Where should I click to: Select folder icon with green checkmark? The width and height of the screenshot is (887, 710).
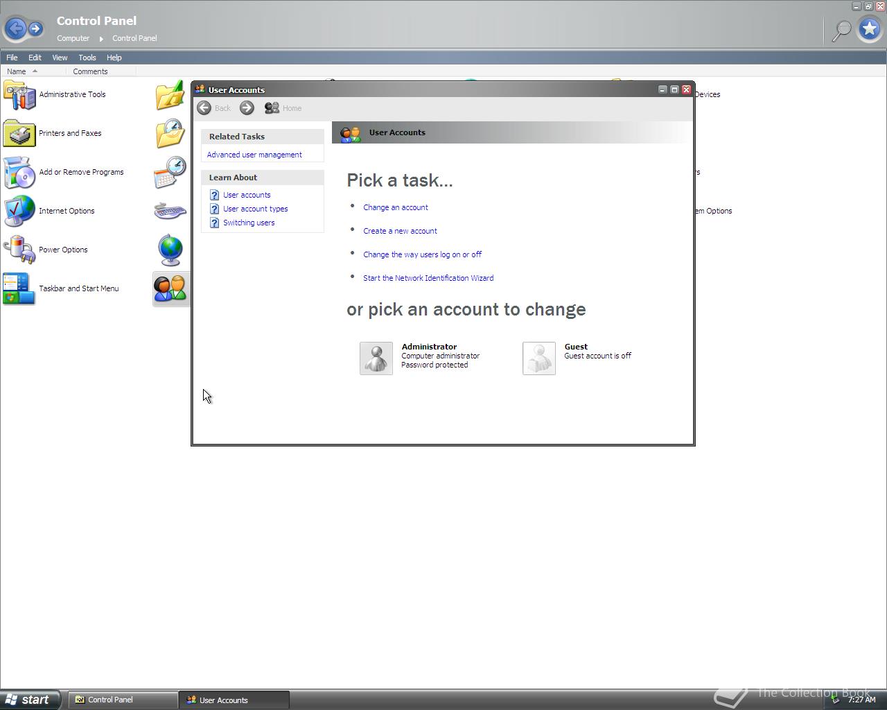(170, 96)
